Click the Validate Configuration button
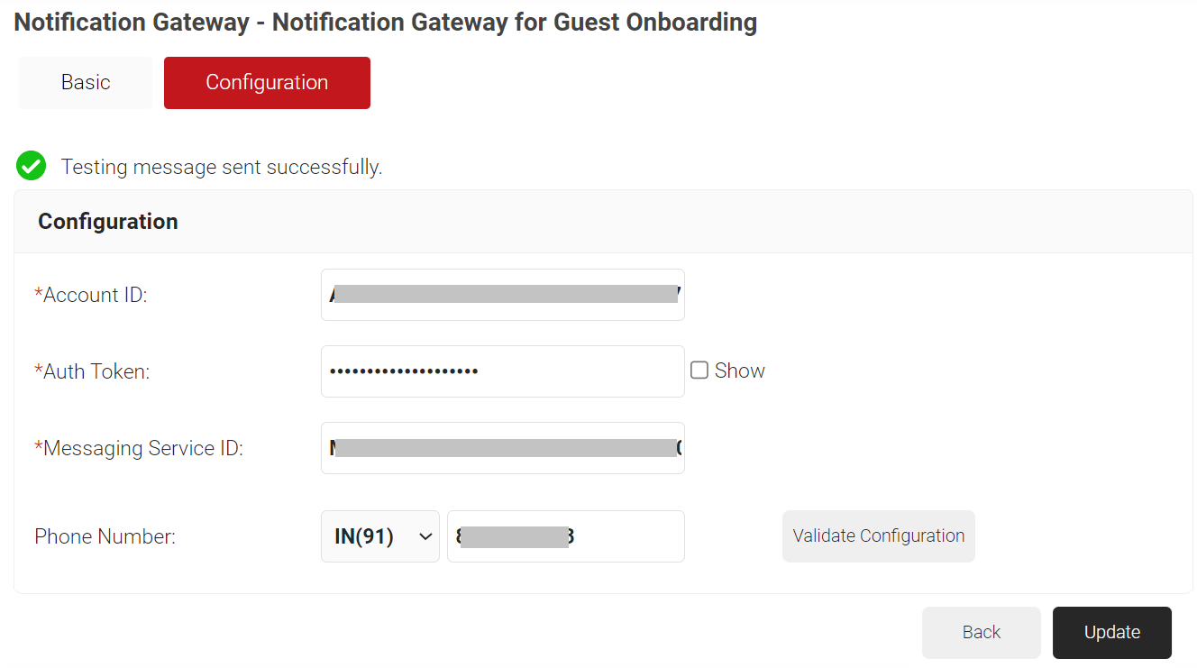Viewport: 1197px width, 668px height. tap(878, 536)
